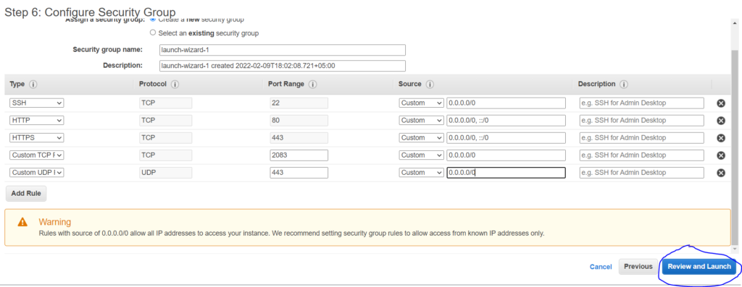Remove the Custom UDP rule X icon
This screenshot has width=742, height=287.
coord(721,173)
